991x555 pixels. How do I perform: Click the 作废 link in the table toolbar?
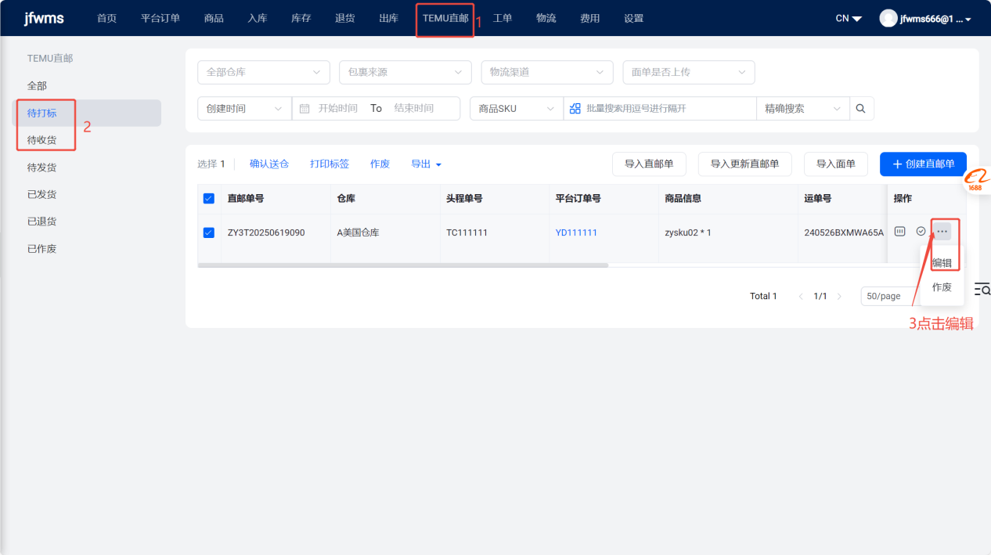[x=380, y=164]
